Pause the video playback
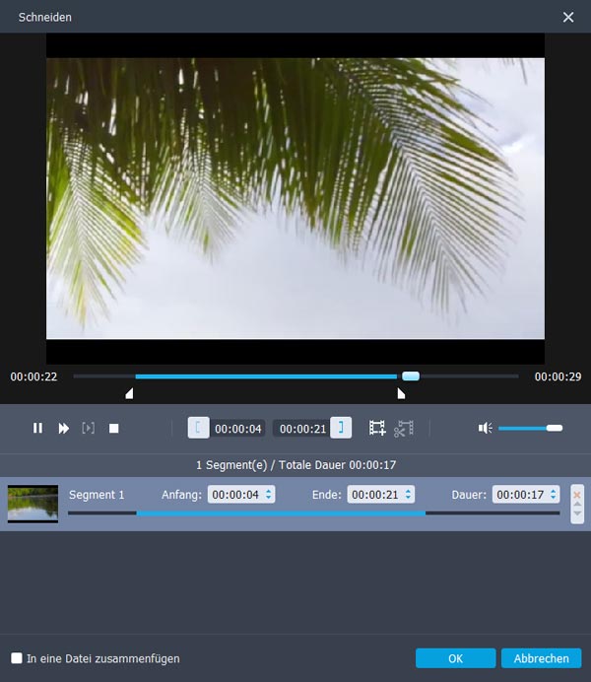 tap(37, 429)
